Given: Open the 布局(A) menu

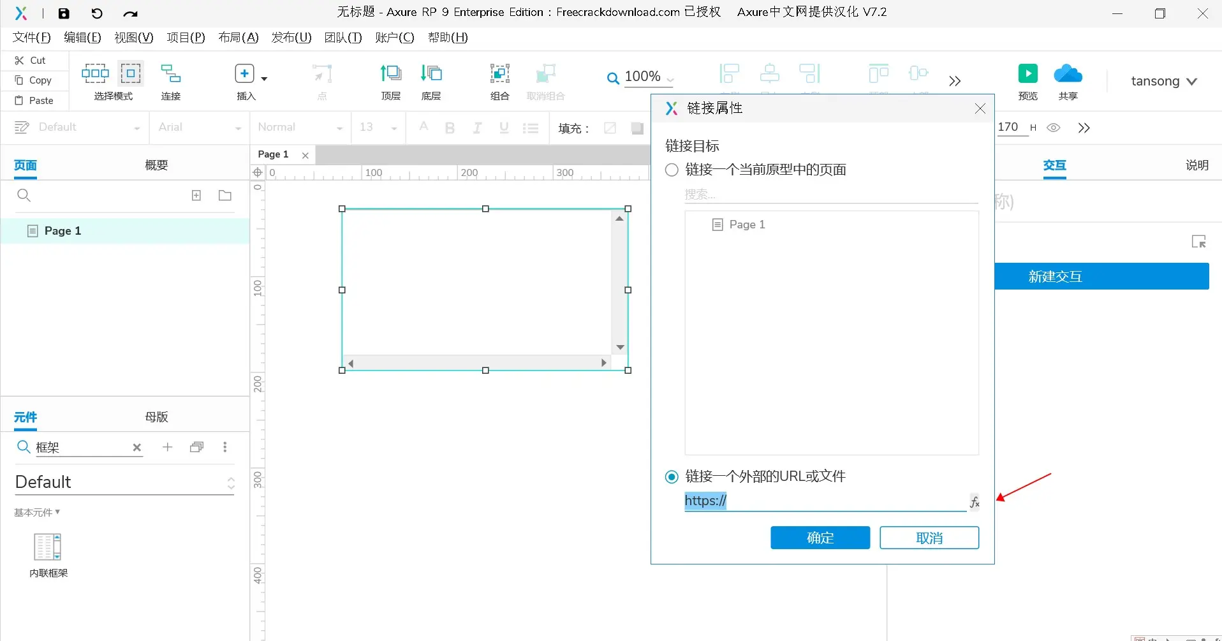Looking at the screenshot, I should [x=239, y=38].
